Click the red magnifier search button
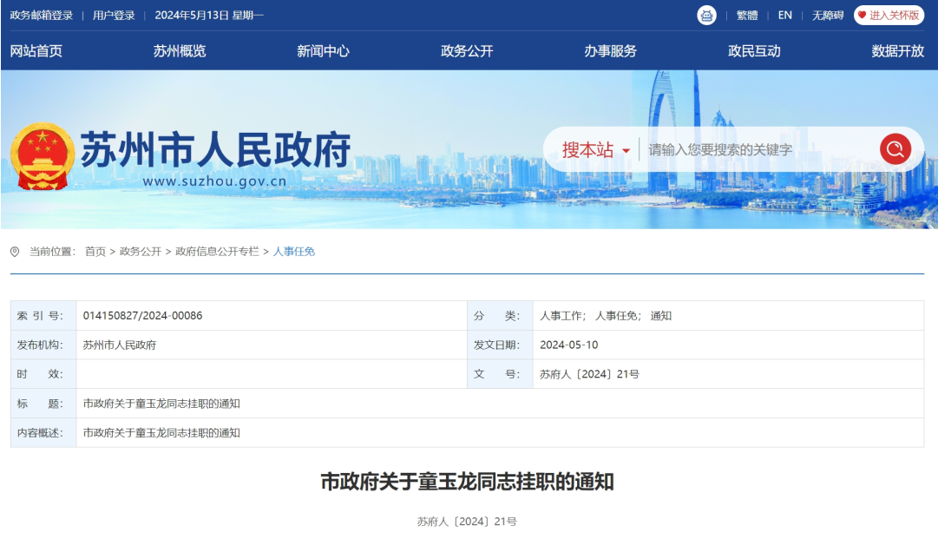The image size is (938, 539). coord(895,149)
